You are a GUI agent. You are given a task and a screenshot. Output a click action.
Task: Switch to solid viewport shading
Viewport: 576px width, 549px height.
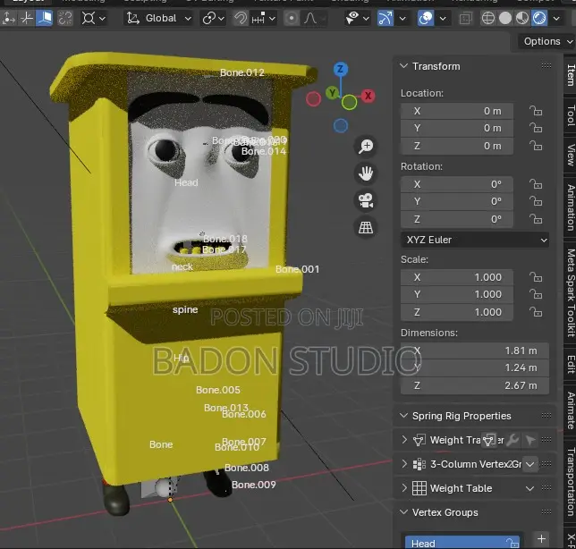[505, 19]
